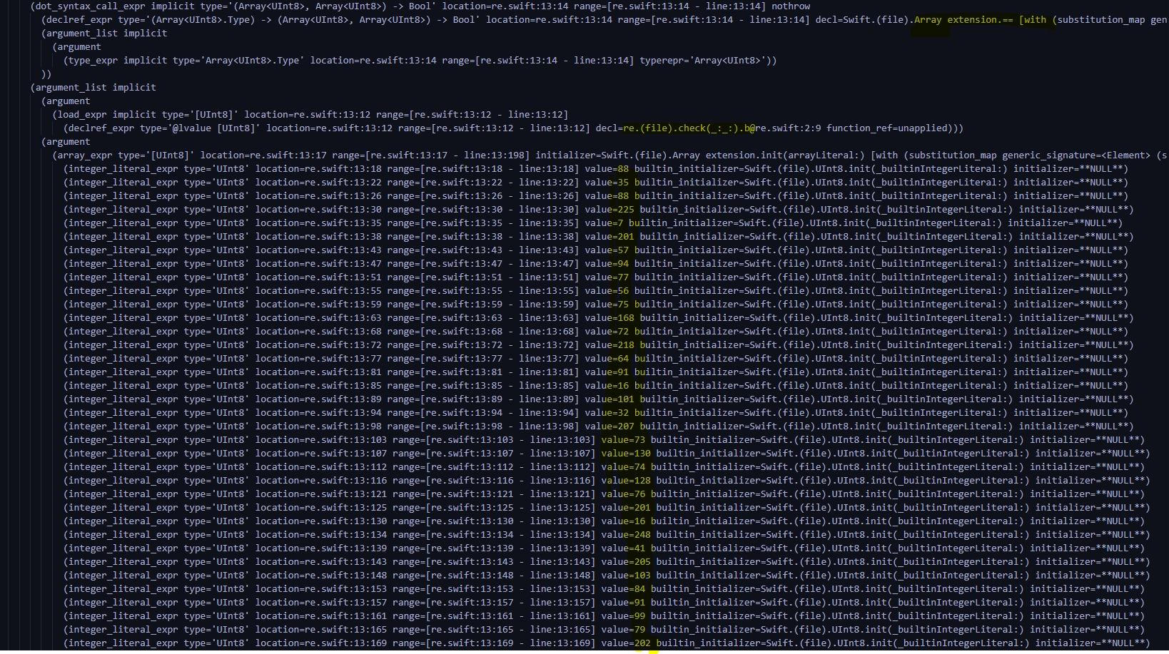This screenshot has height=654, width=1169.
Task: Click the 'type_expr implicit' text
Action: tap(118, 60)
